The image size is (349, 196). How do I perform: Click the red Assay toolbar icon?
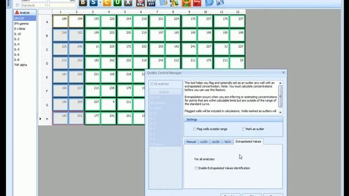[197, 3]
